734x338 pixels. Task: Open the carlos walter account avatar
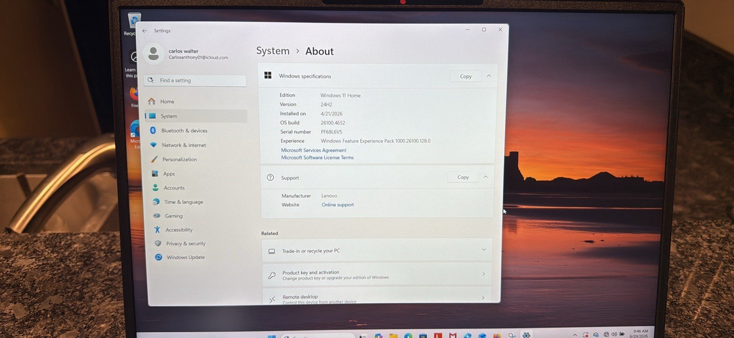click(x=154, y=54)
